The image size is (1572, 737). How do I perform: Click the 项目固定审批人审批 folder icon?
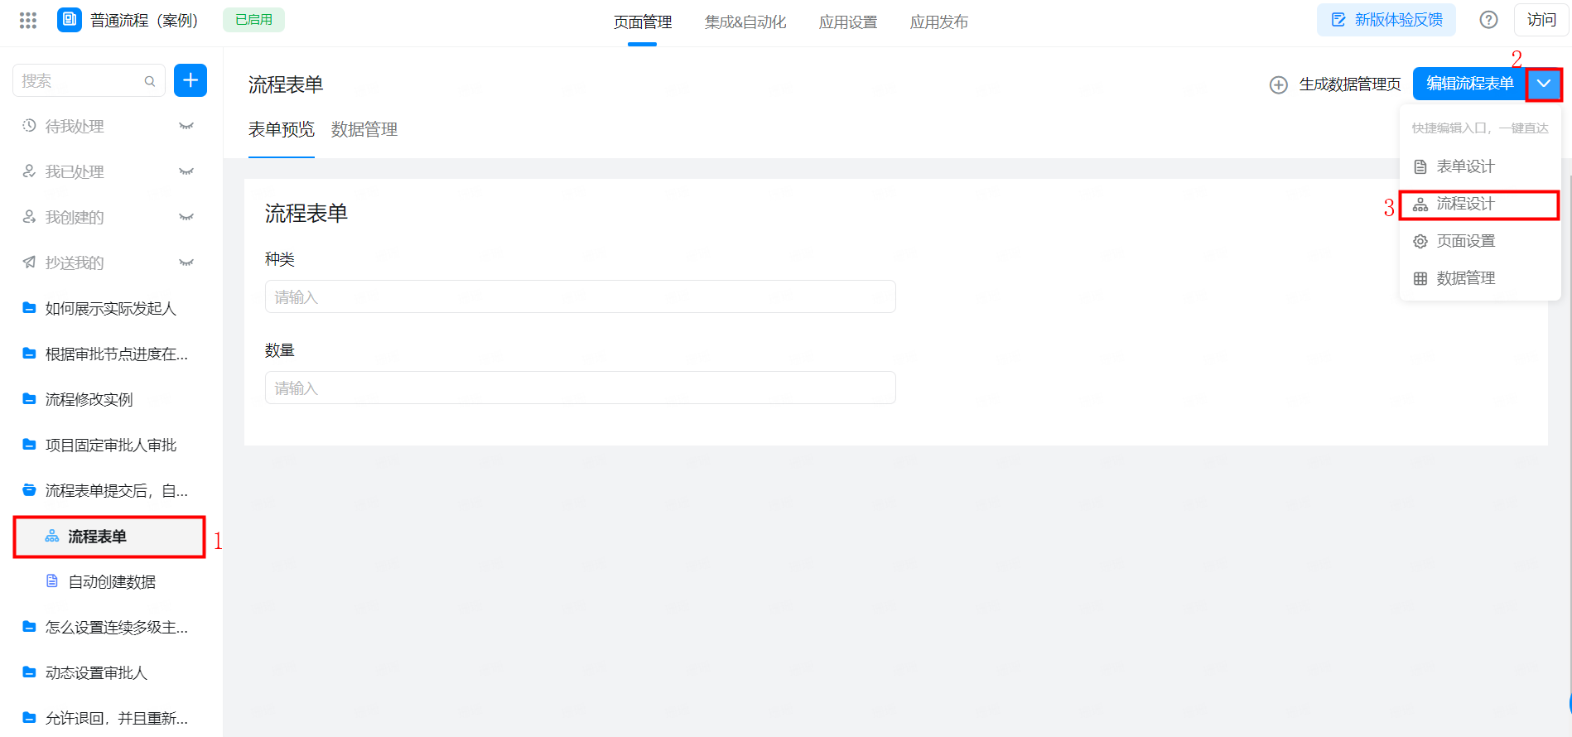[29, 444]
